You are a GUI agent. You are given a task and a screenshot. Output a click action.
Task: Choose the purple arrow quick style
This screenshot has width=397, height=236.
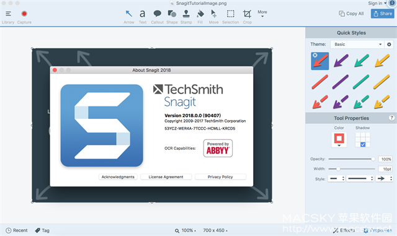(341, 61)
